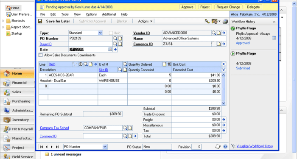Open U of M lookup magnifier

(125, 64)
